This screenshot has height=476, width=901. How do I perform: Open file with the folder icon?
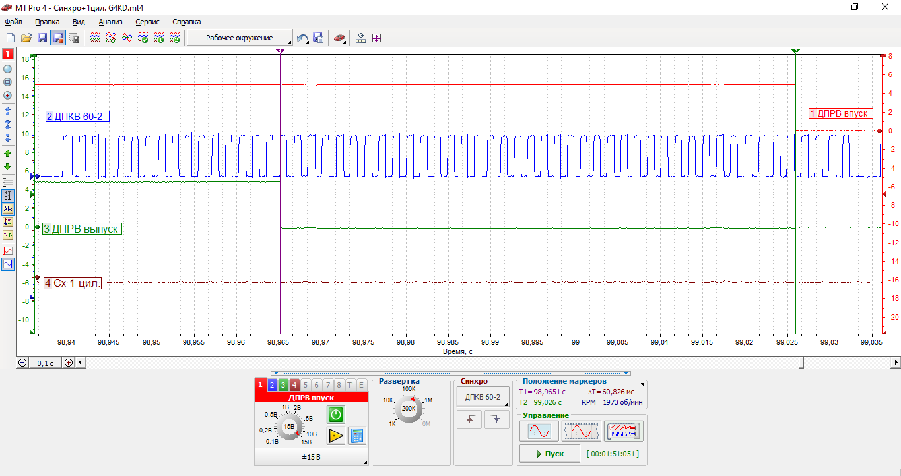click(x=26, y=38)
